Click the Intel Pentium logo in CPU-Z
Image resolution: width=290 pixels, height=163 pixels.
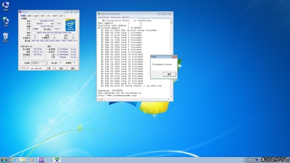70,25
